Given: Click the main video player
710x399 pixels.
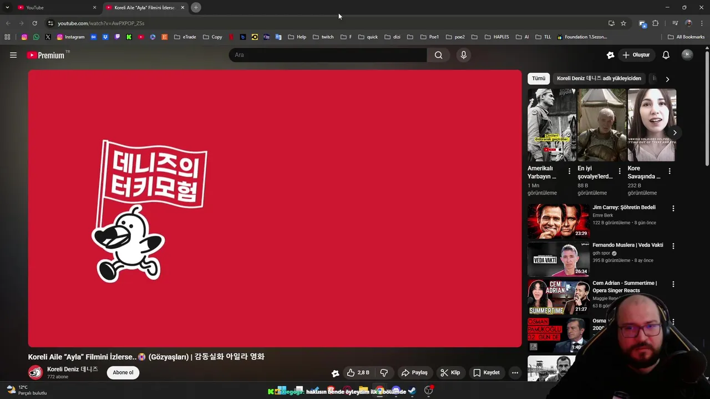Looking at the screenshot, I should point(275,208).
